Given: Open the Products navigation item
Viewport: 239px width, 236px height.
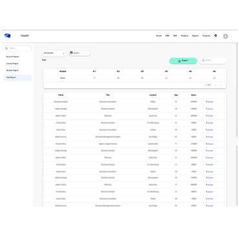Looking at the screenshot, I should (185, 36).
